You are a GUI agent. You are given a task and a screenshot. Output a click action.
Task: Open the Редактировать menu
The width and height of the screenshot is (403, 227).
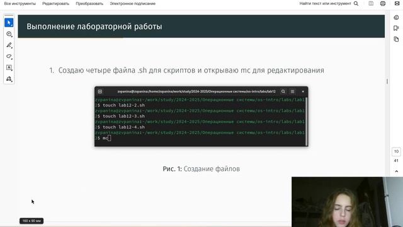click(56, 4)
